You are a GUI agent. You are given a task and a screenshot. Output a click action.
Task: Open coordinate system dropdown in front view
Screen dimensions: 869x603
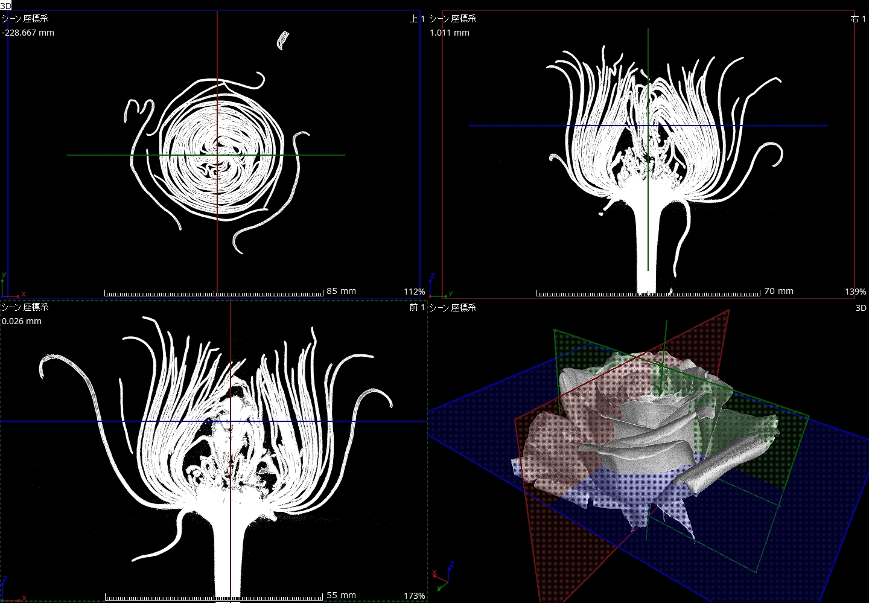tap(25, 307)
